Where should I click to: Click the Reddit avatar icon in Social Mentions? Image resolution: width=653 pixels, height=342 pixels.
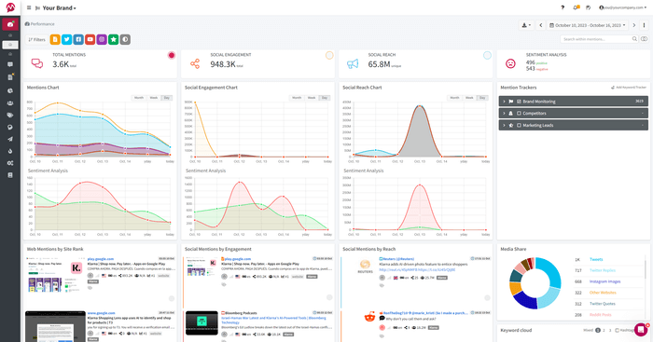369,318
